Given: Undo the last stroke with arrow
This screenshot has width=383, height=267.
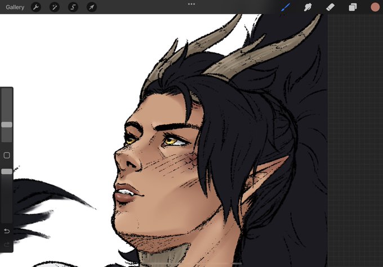Looking at the screenshot, I should pyautogui.click(x=7, y=231).
